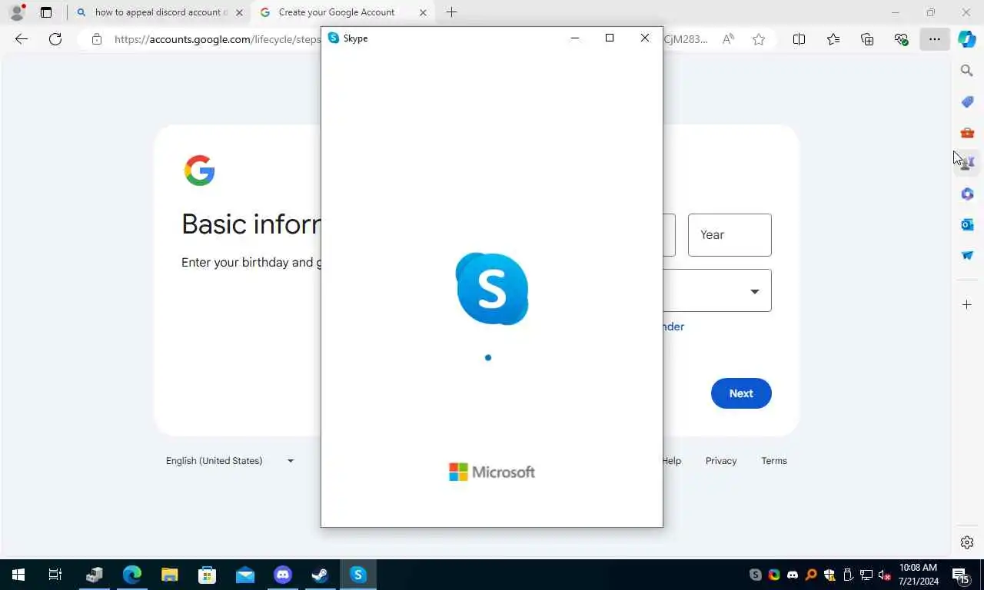
Task: Open Action Center notifications icon
Action: pos(961,575)
